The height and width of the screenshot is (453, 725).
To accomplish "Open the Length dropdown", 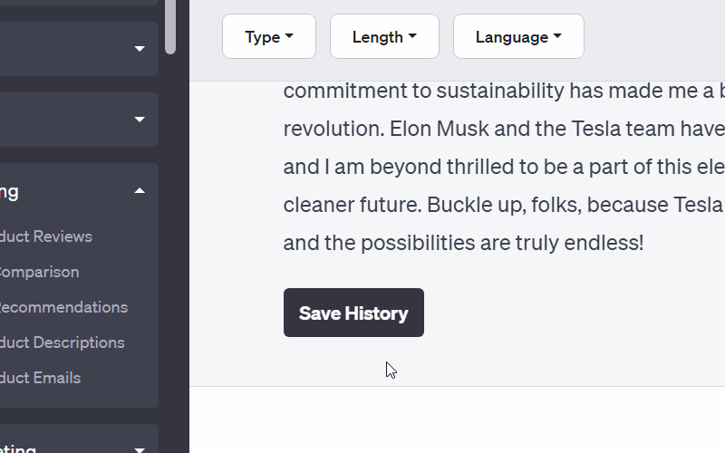I will [384, 37].
